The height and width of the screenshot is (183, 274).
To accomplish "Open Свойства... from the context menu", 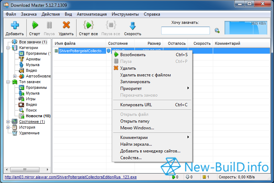I will point(152,158).
